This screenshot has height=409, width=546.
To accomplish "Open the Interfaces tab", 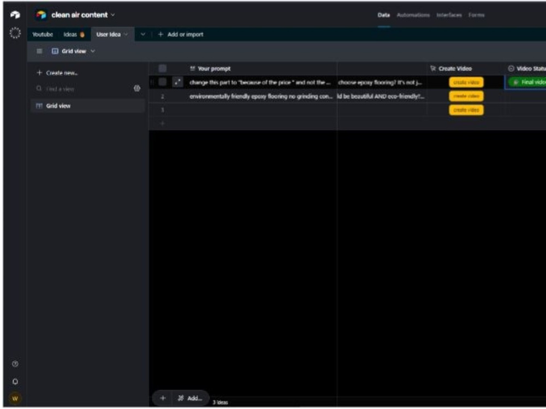I will 449,15.
